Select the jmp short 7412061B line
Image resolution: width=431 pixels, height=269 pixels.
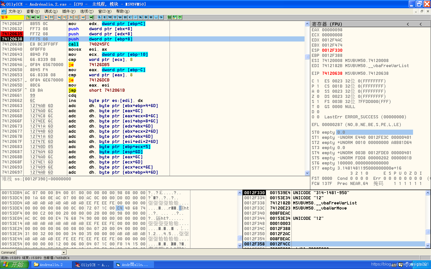click(x=97, y=90)
